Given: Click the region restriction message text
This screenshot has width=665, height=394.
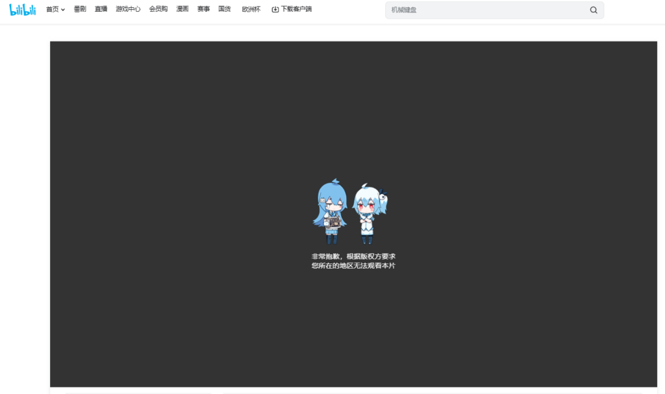Looking at the screenshot, I should [353, 261].
